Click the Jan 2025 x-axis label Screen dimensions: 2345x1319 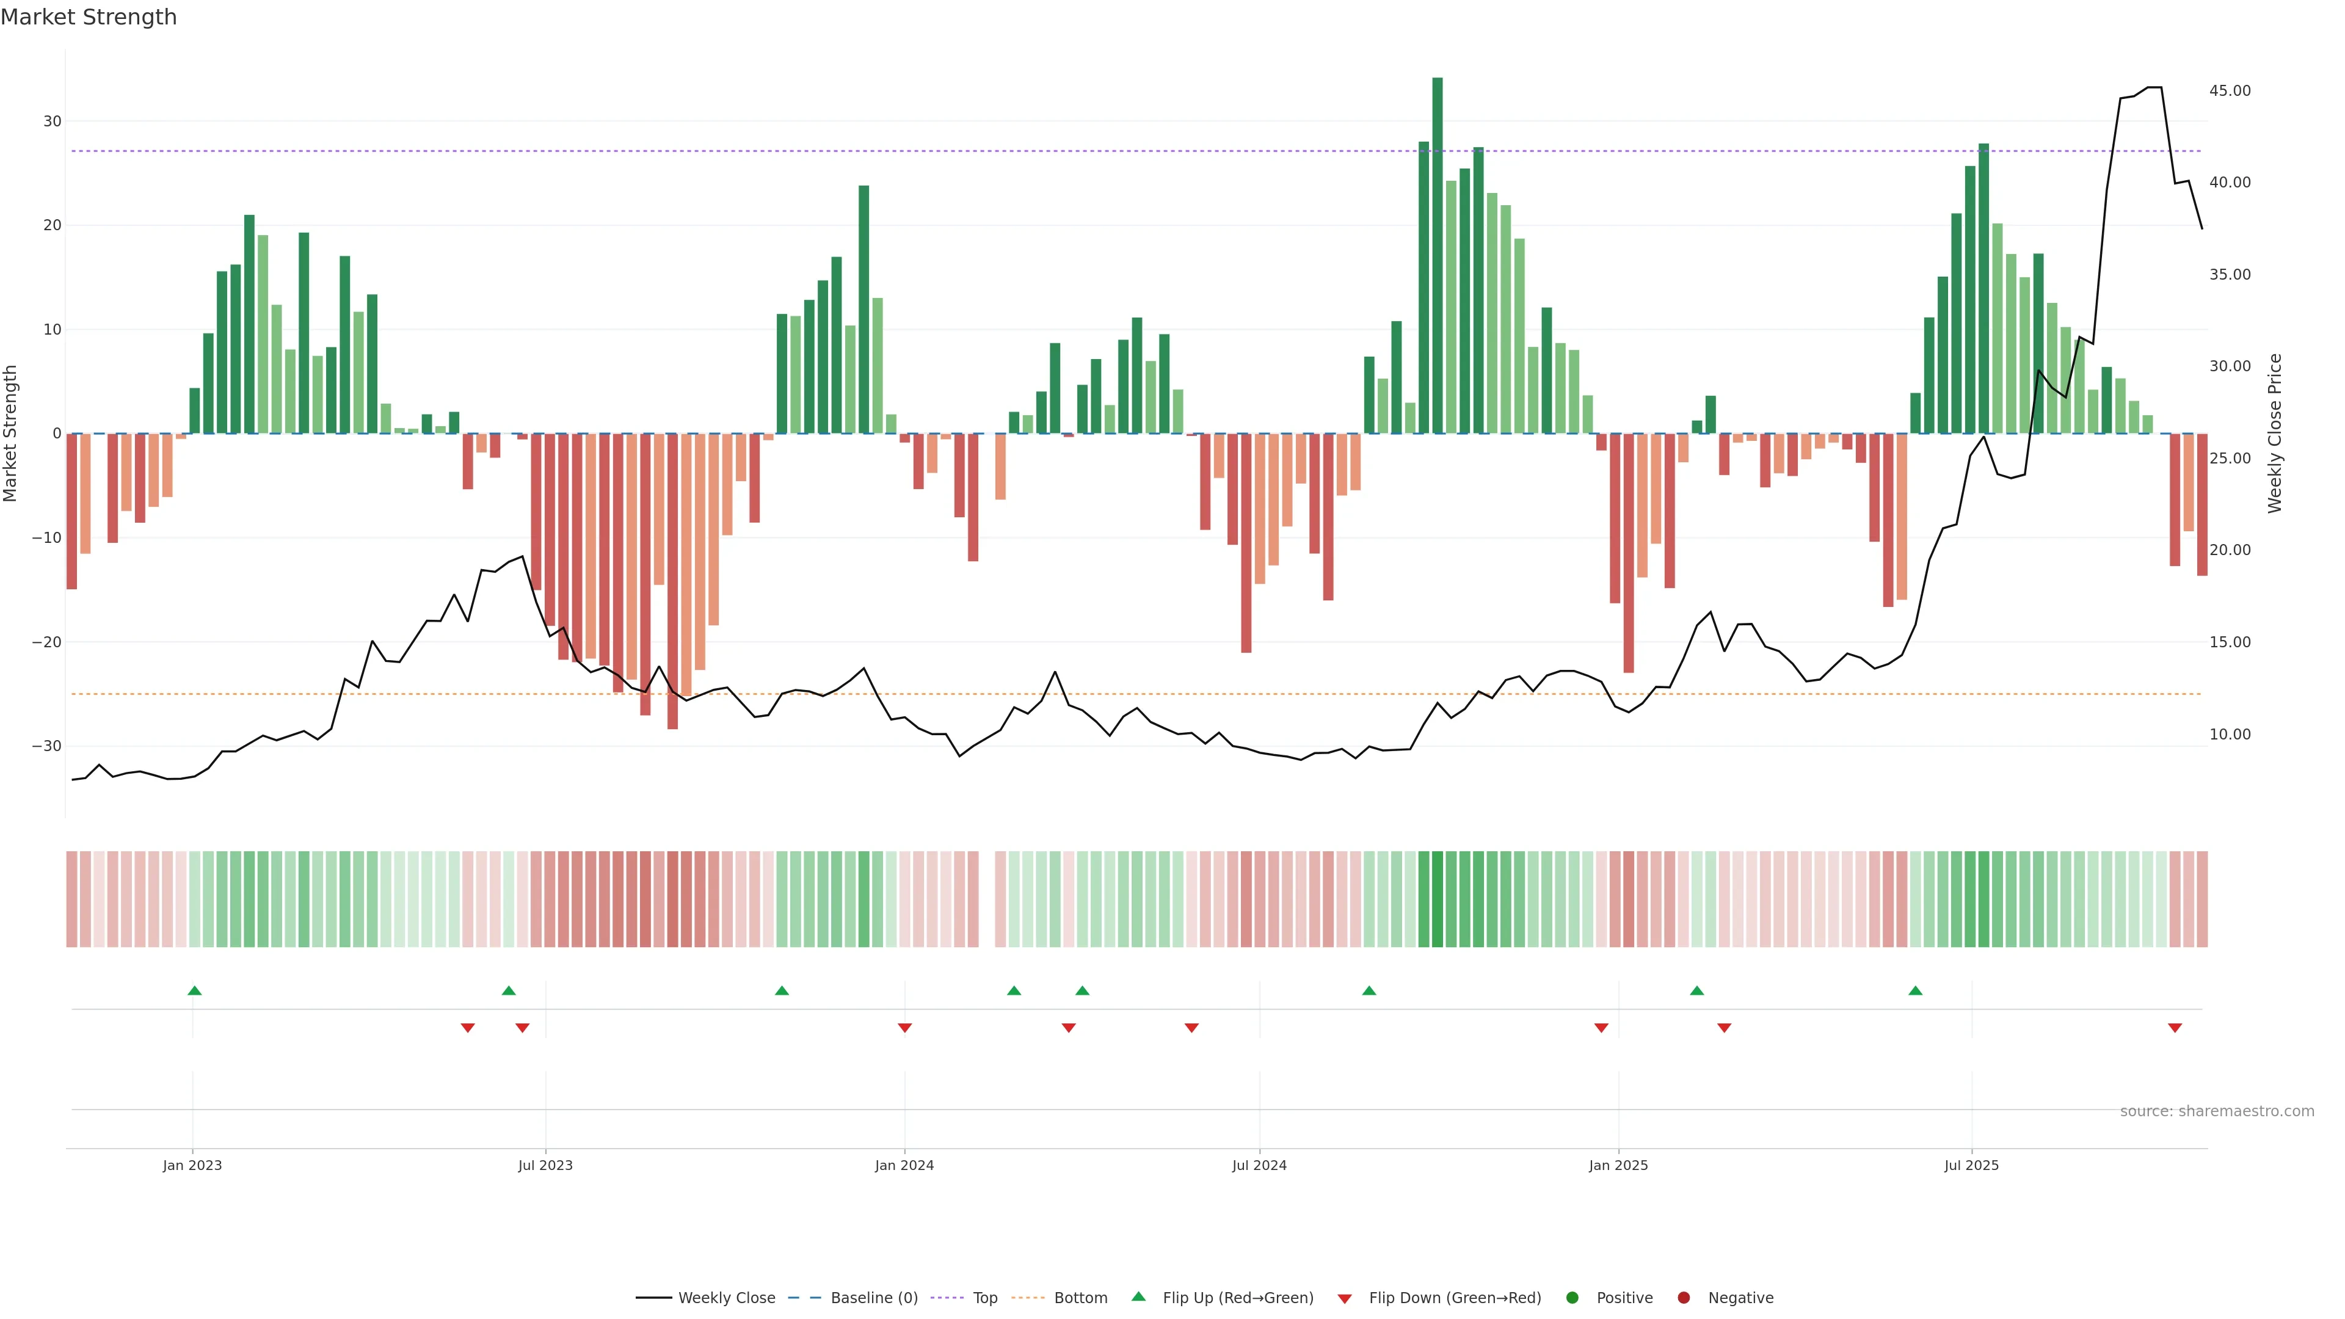click(x=1618, y=1165)
